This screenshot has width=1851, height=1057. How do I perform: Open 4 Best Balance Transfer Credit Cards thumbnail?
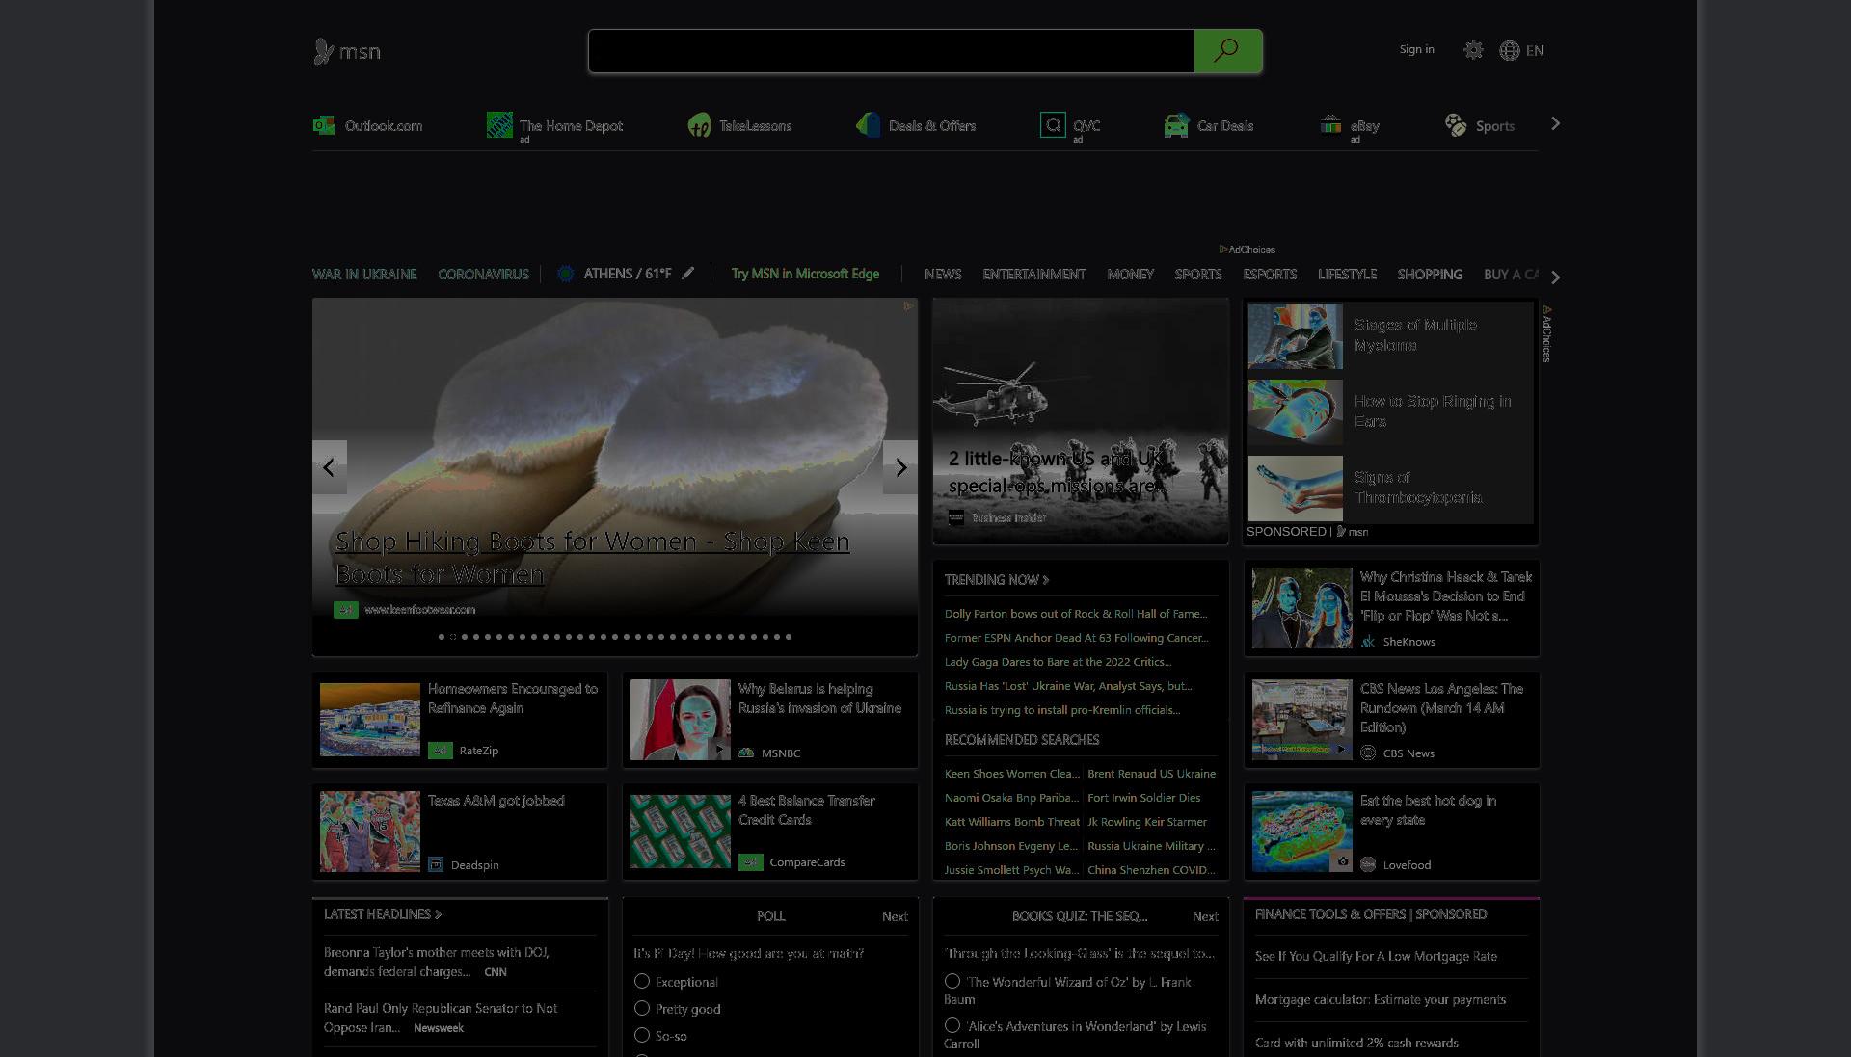point(681,832)
